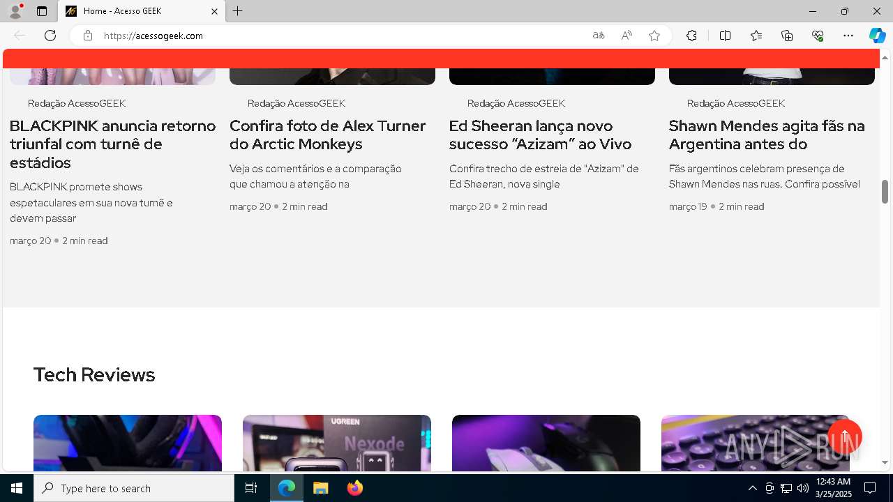The height and width of the screenshot is (502, 893).
Task: Click the page vertical scrollbar thumb
Action: pos(885,191)
